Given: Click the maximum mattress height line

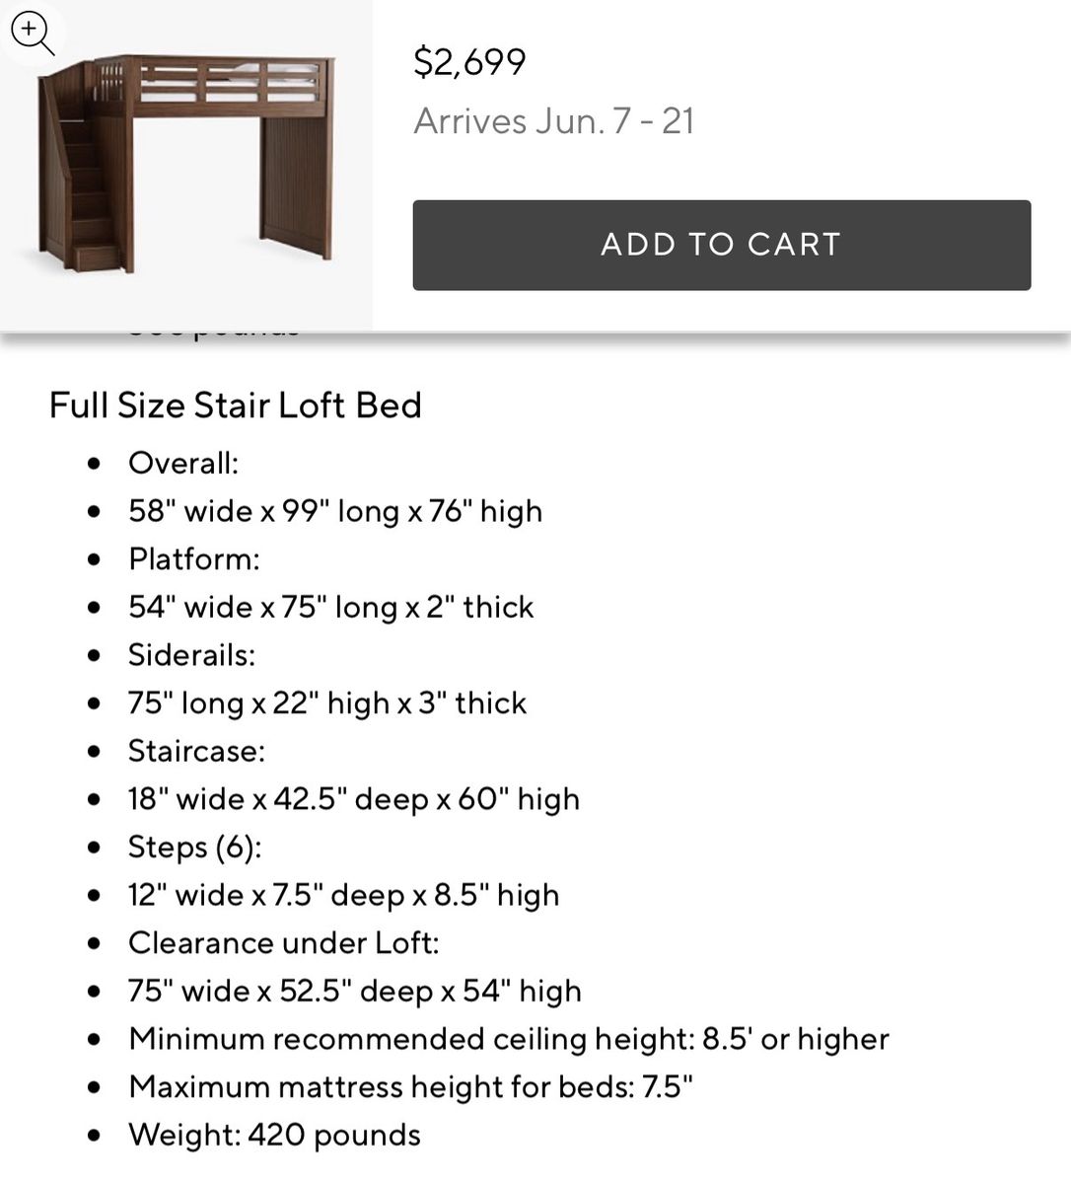Looking at the screenshot, I should [411, 1086].
